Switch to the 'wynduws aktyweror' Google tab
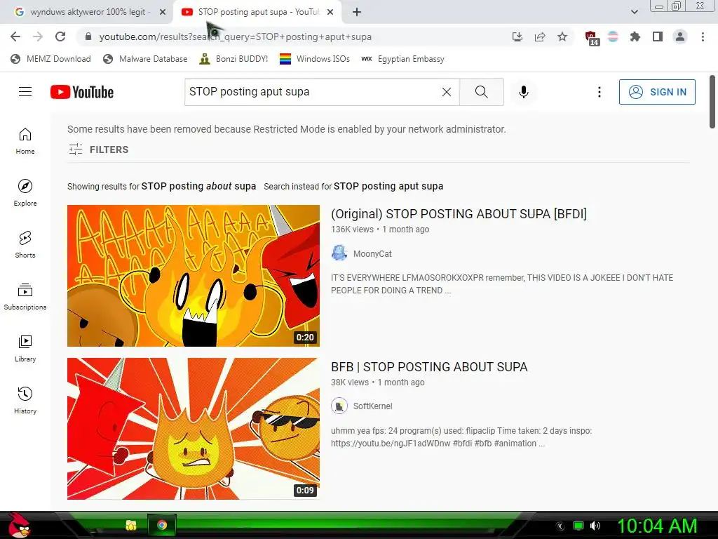The height and width of the screenshot is (539, 718). point(87,12)
